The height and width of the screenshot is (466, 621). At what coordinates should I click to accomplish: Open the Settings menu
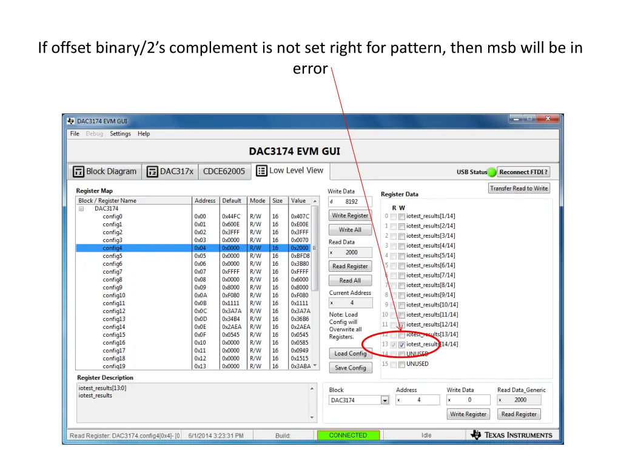[119, 133]
